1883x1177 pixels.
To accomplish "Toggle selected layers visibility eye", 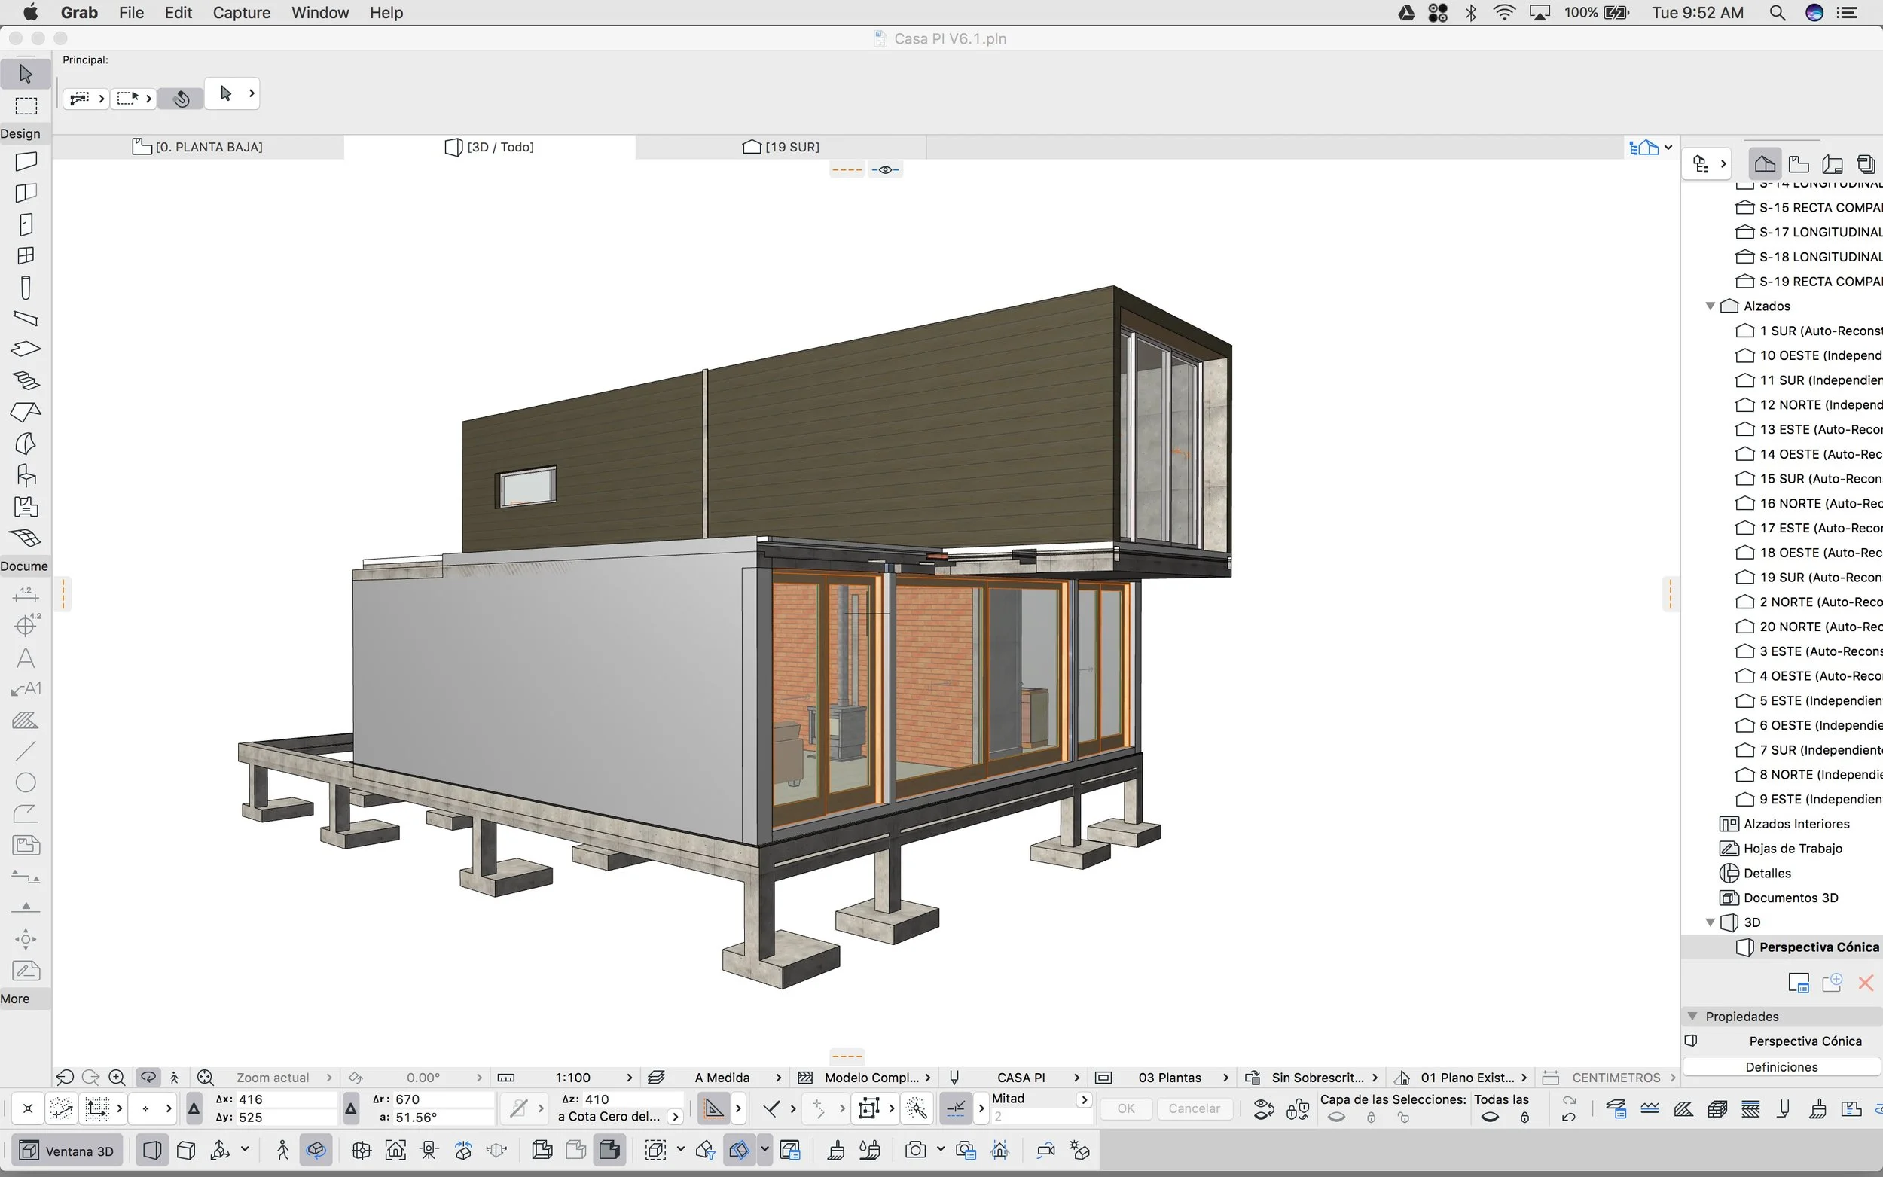I will point(1336,1117).
